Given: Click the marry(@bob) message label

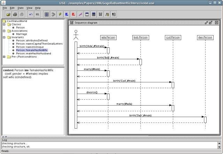Looking at the screenshot, I should [x=92, y=69].
